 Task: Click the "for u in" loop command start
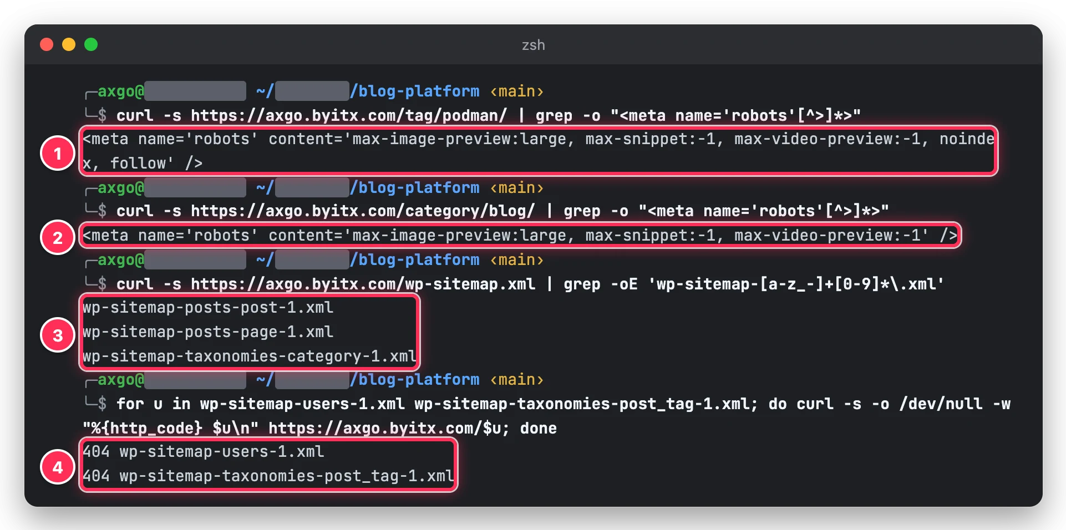click(153, 404)
